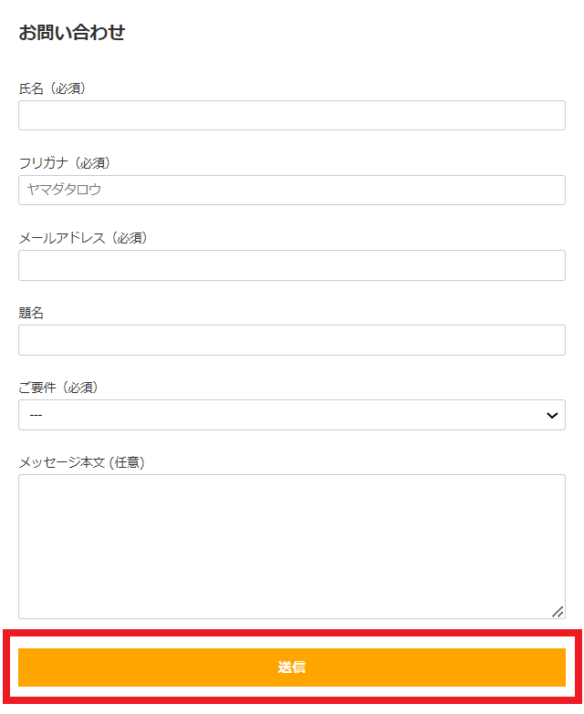The image size is (584, 714).
Task: Click the (任意) marker beside メッセージ本文
Action: tap(126, 462)
